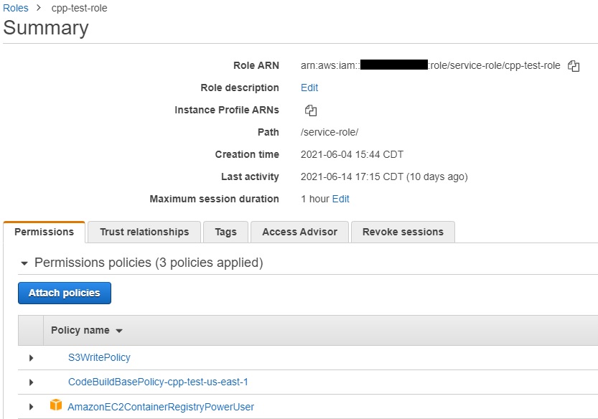Edit the Maximum session duration
Image resolution: width=598 pixels, height=419 pixels.
point(340,199)
